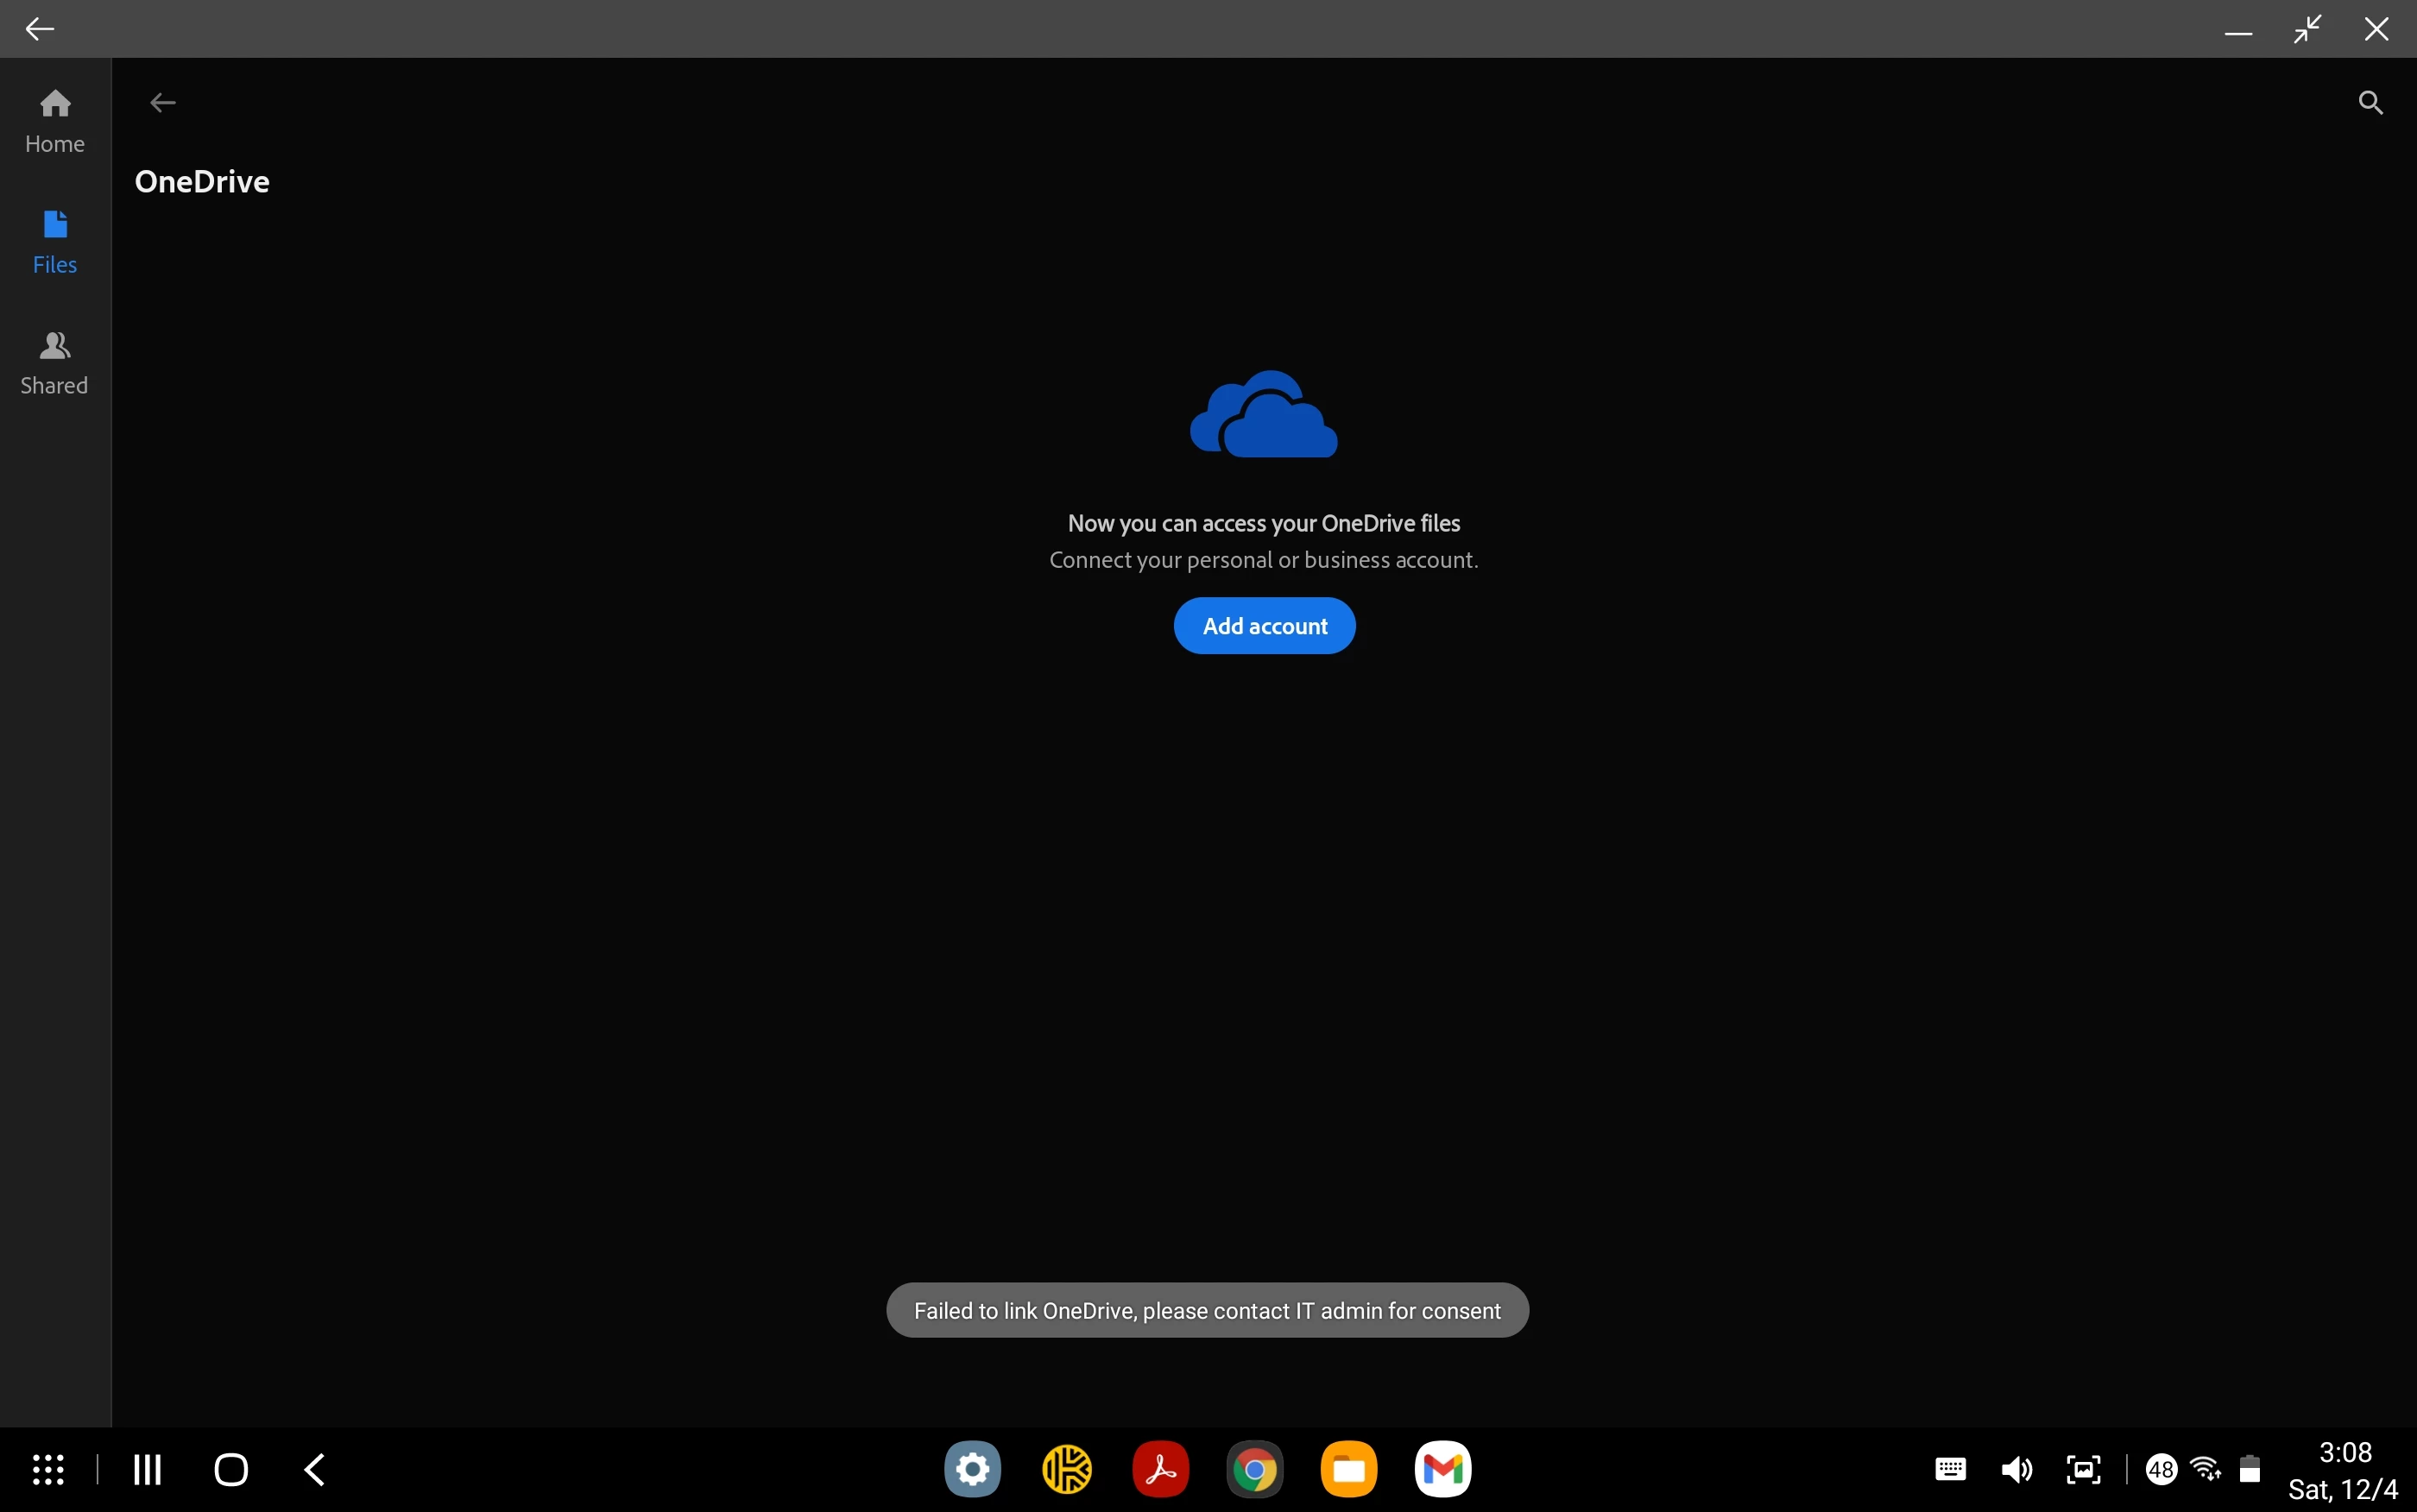Click the search magnifier icon
This screenshot has height=1512, width=2417.
coord(2370,103)
